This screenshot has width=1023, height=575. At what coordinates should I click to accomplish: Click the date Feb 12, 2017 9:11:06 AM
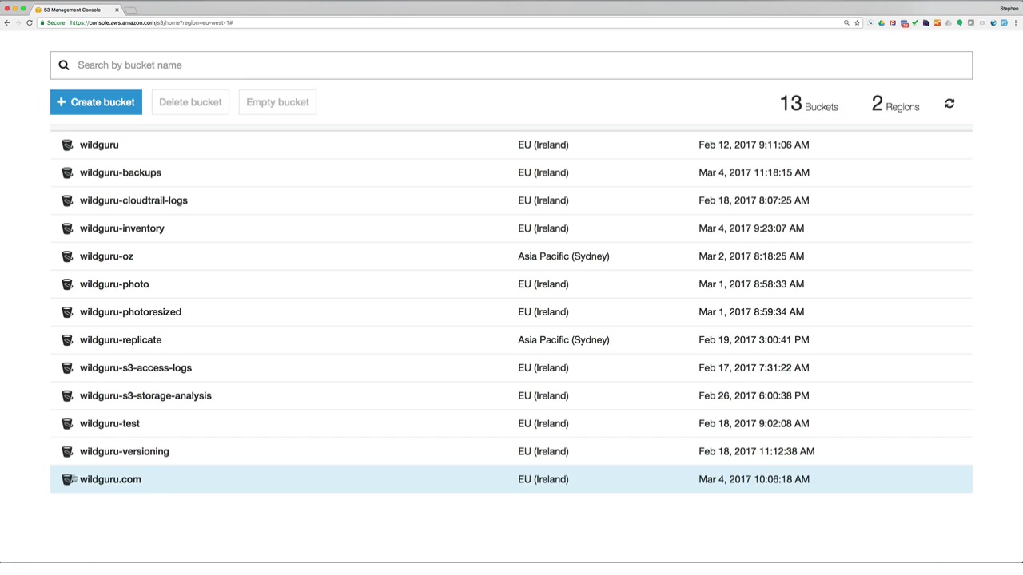pyautogui.click(x=754, y=145)
